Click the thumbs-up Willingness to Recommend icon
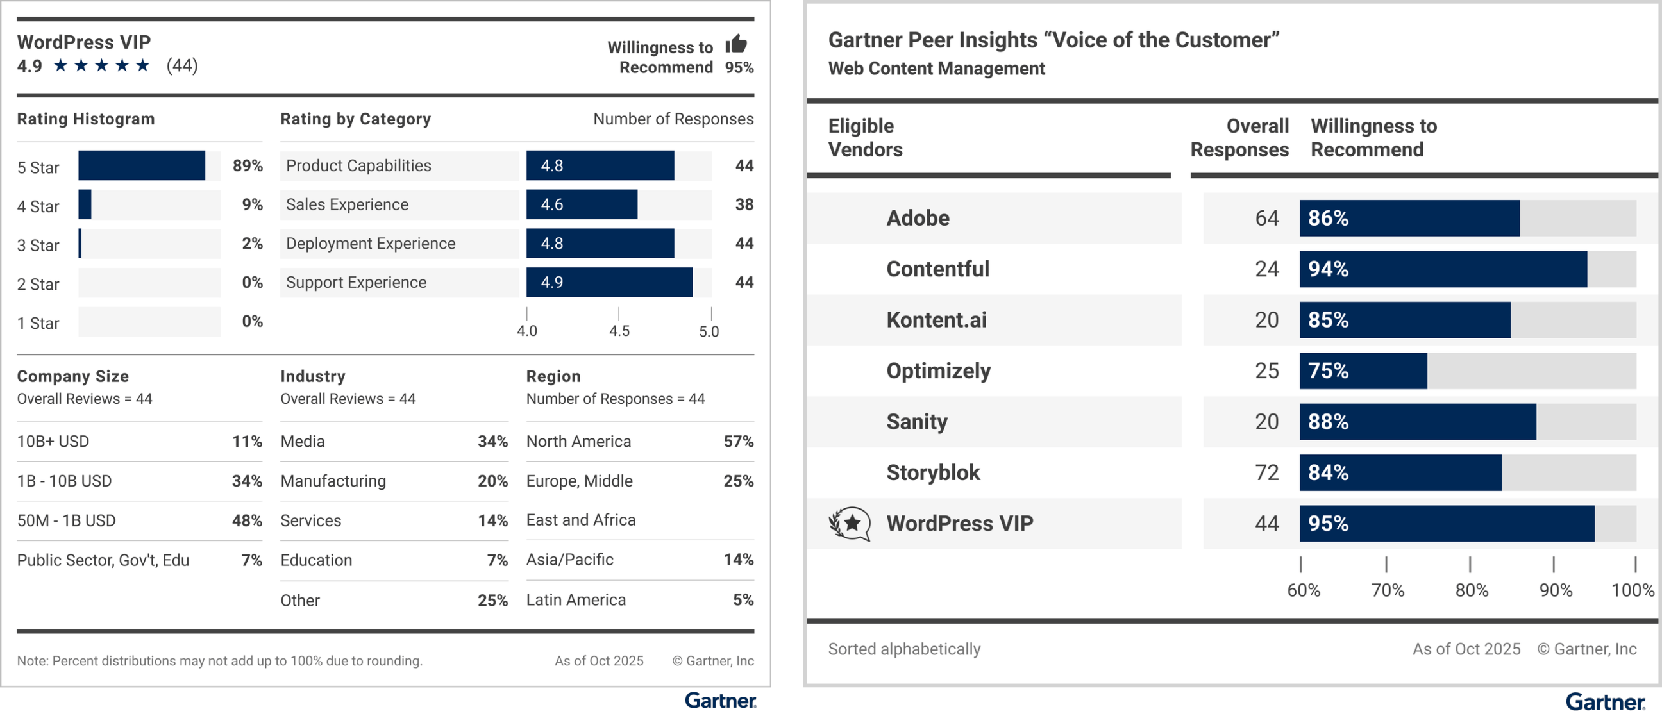Image resolution: width=1662 pixels, height=716 pixels. point(736,44)
